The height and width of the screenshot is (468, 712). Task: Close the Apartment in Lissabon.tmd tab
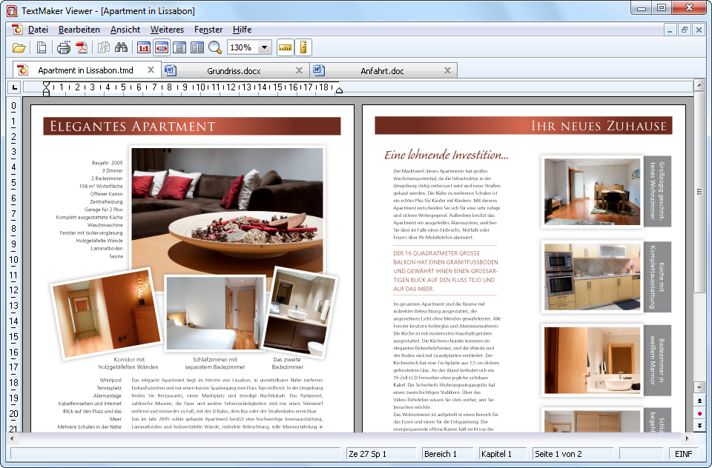151,70
